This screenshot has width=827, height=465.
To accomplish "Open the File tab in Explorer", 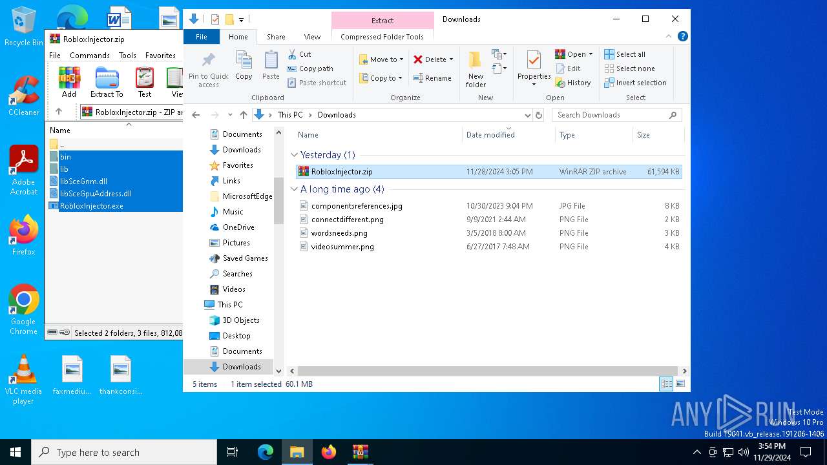I will pyautogui.click(x=202, y=37).
